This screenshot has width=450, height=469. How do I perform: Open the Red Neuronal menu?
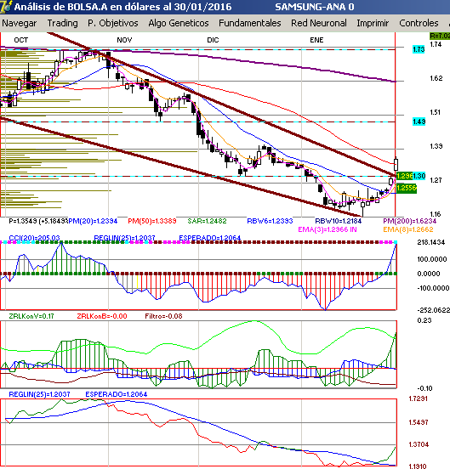click(x=319, y=23)
